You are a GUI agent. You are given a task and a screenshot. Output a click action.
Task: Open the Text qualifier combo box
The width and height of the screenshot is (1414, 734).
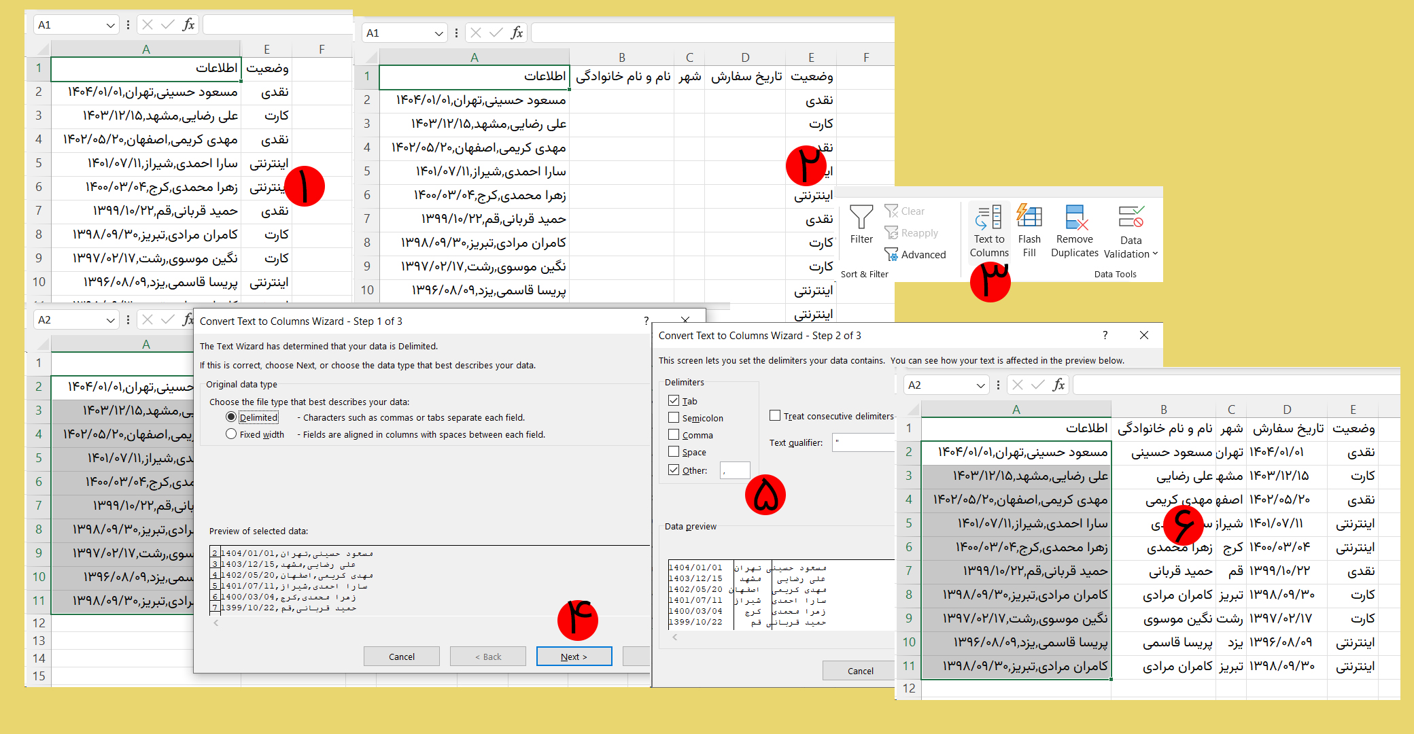pos(863,442)
